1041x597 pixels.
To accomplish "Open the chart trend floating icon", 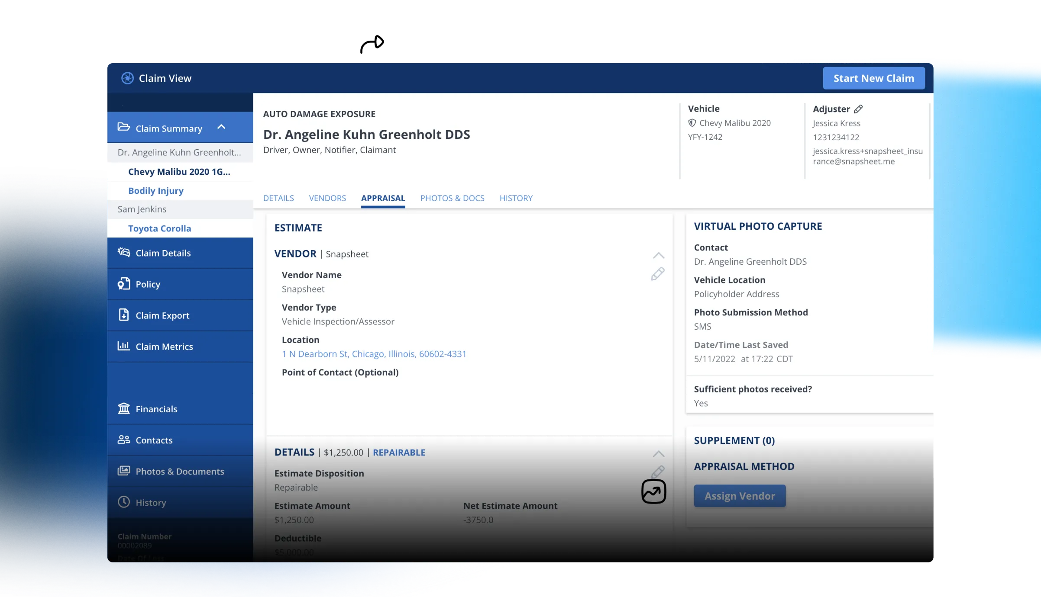I will [653, 491].
